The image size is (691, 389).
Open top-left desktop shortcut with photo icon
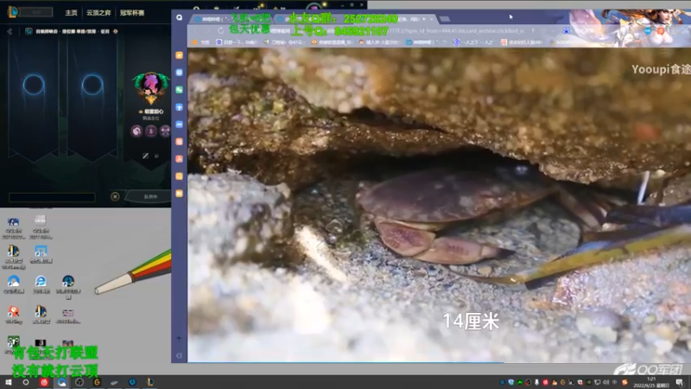coord(13,227)
